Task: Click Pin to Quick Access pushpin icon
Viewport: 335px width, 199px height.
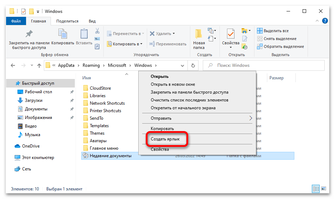Action: (29, 34)
